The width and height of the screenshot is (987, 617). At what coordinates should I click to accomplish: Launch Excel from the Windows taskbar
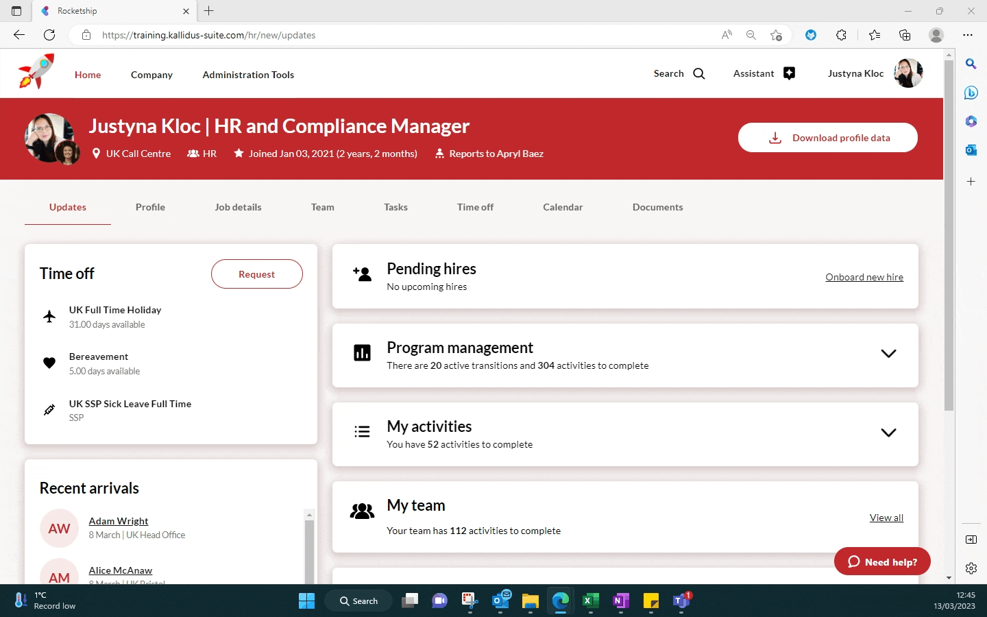[x=590, y=601]
